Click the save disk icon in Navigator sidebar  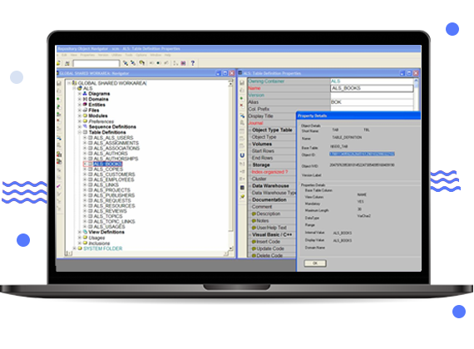[59, 83]
